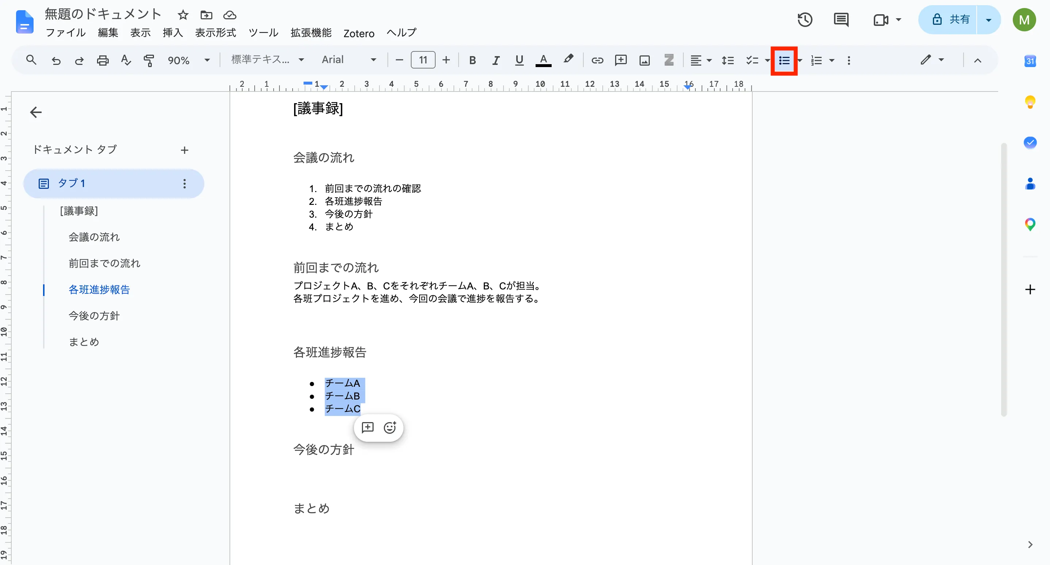Get add-ons with the side panel plus
1050x565 pixels.
(x=1030, y=290)
